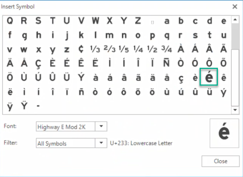
Task: Pick uppercase Ý with acute
Action: point(81,77)
